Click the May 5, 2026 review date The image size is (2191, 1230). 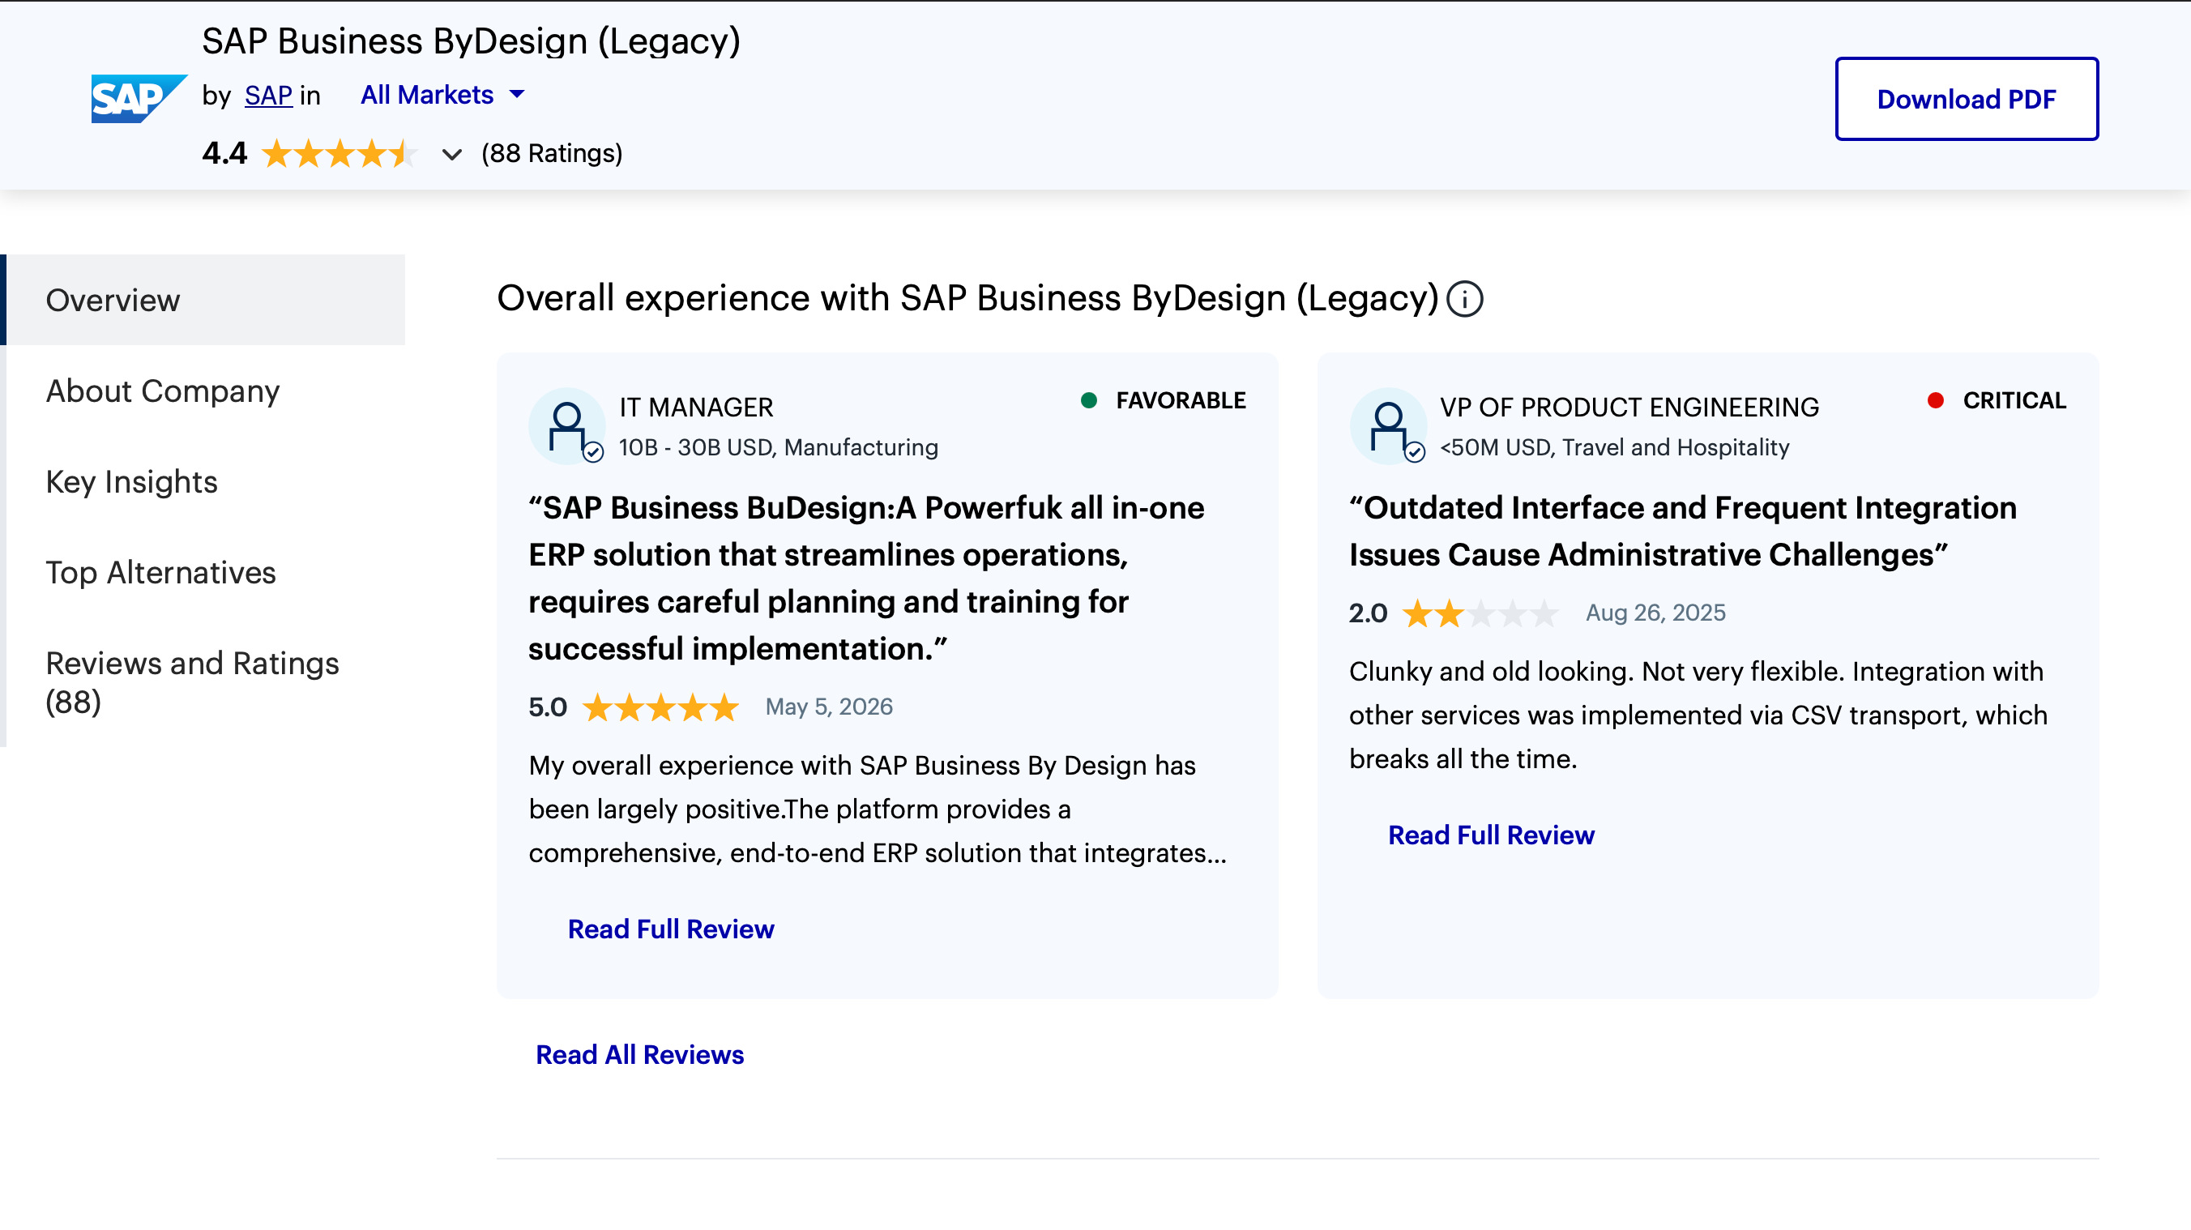829,707
